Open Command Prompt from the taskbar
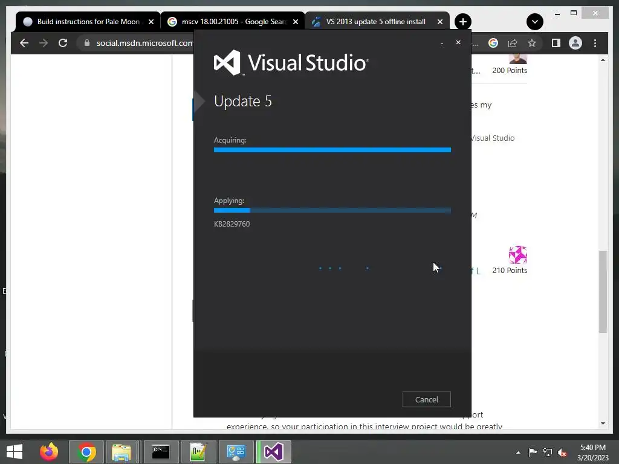Screen dimensions: 619x464 click(x=161, y=452)
